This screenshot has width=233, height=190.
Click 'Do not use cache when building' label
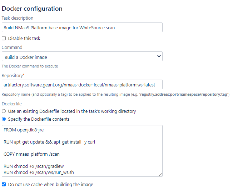[50, 185]
